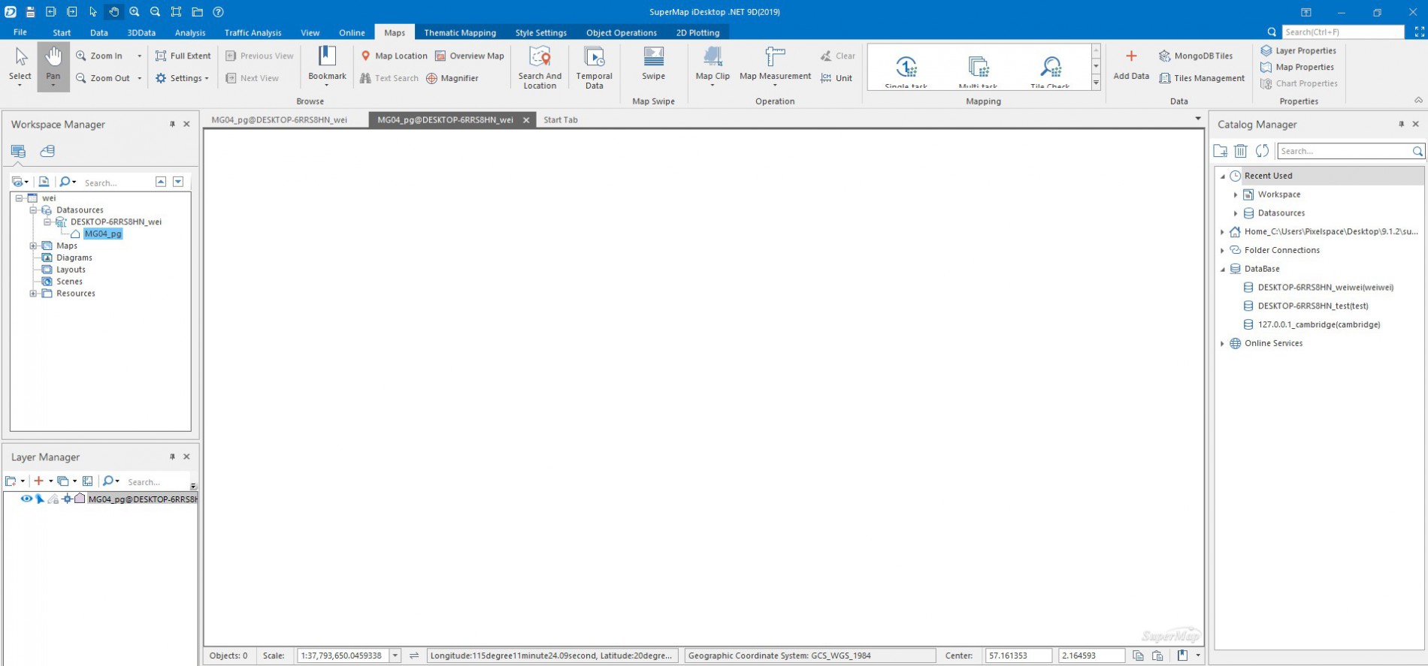The width and height of the screenshot is (1428, 666).
Task: Toggle editable pencil-lock for MG04_pg layer
Action: (53, 499)
